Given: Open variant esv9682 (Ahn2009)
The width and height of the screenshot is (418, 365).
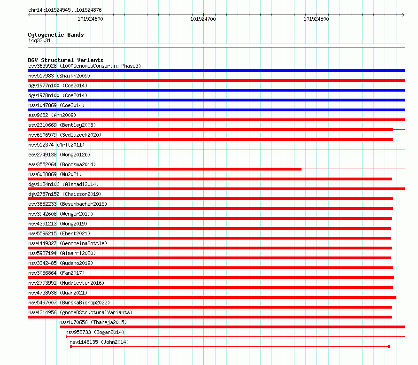Looking at the screenshot, I should (x=52, y=115).
